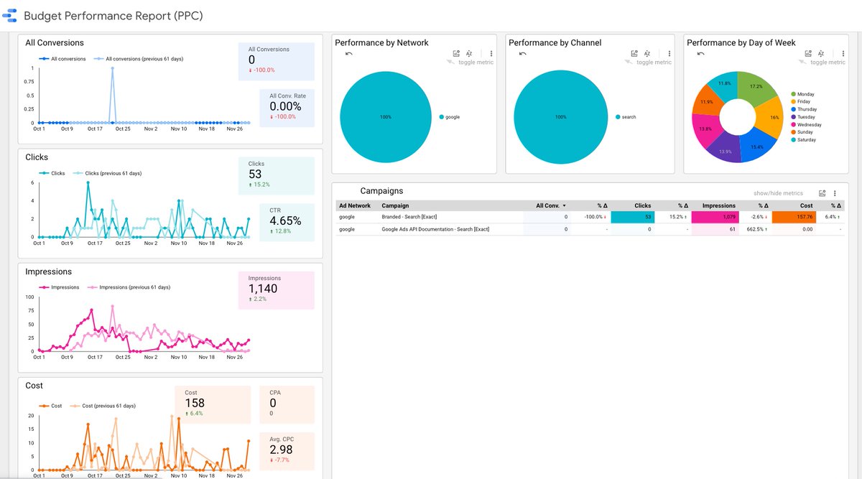This screenshot has width=862, height=479.
Task: Click sort A-Z icon in Performance by Day of Week
Action: 821,53
